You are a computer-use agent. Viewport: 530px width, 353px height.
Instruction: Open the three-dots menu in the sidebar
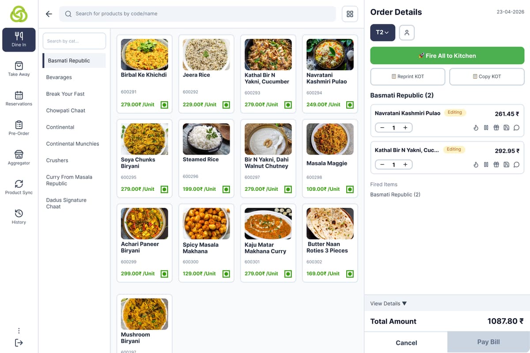coord(19,330)
